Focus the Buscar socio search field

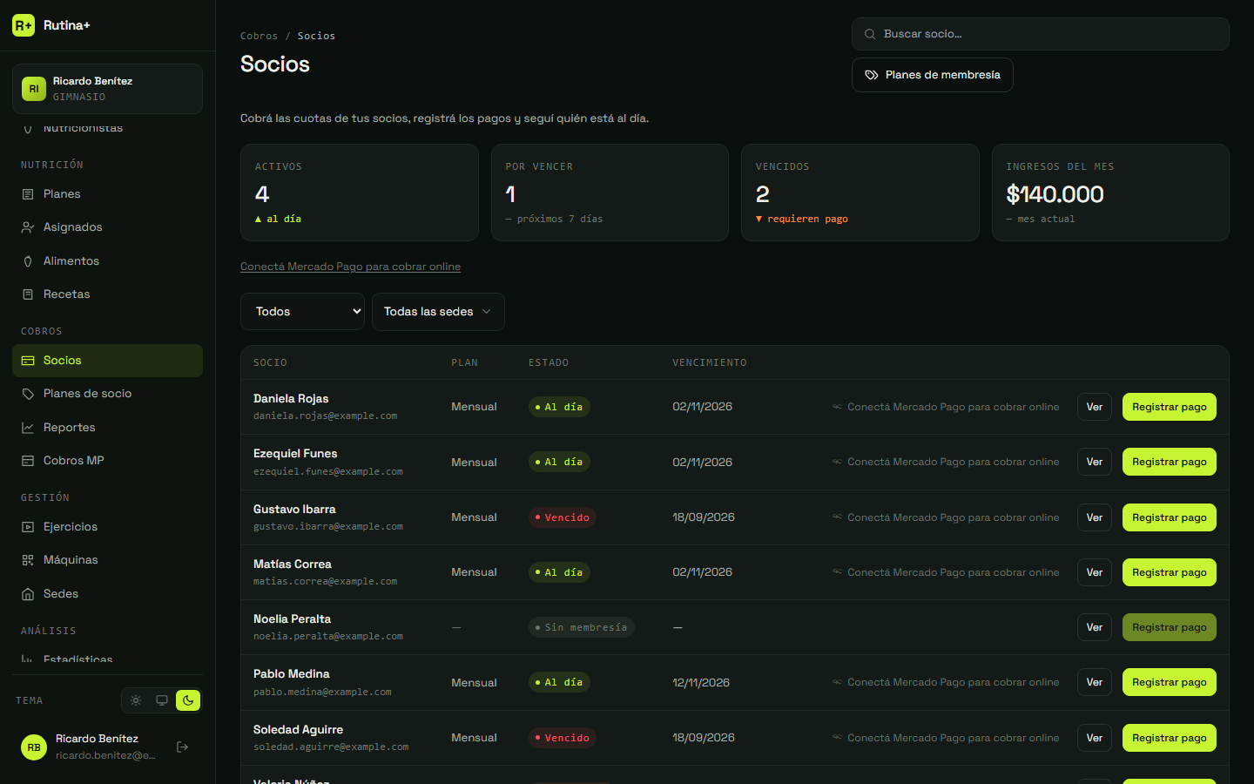click(1040, 34)
